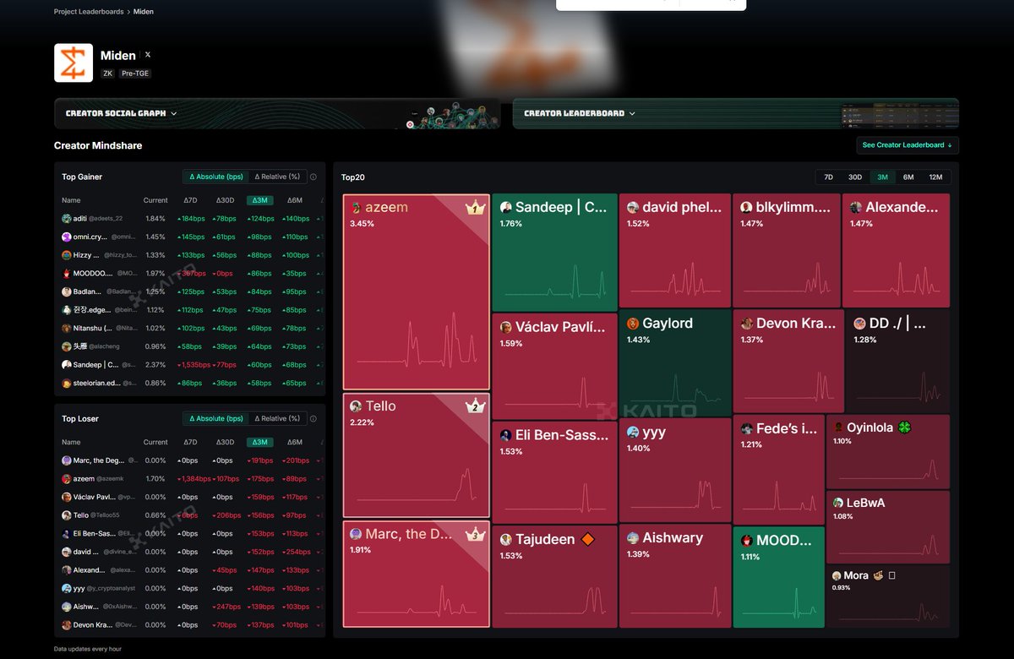Select Absolute (bps) in Top Loser
Image resolution: width=1014 pixels, height=659 pixels.
[x=216, y=418]
